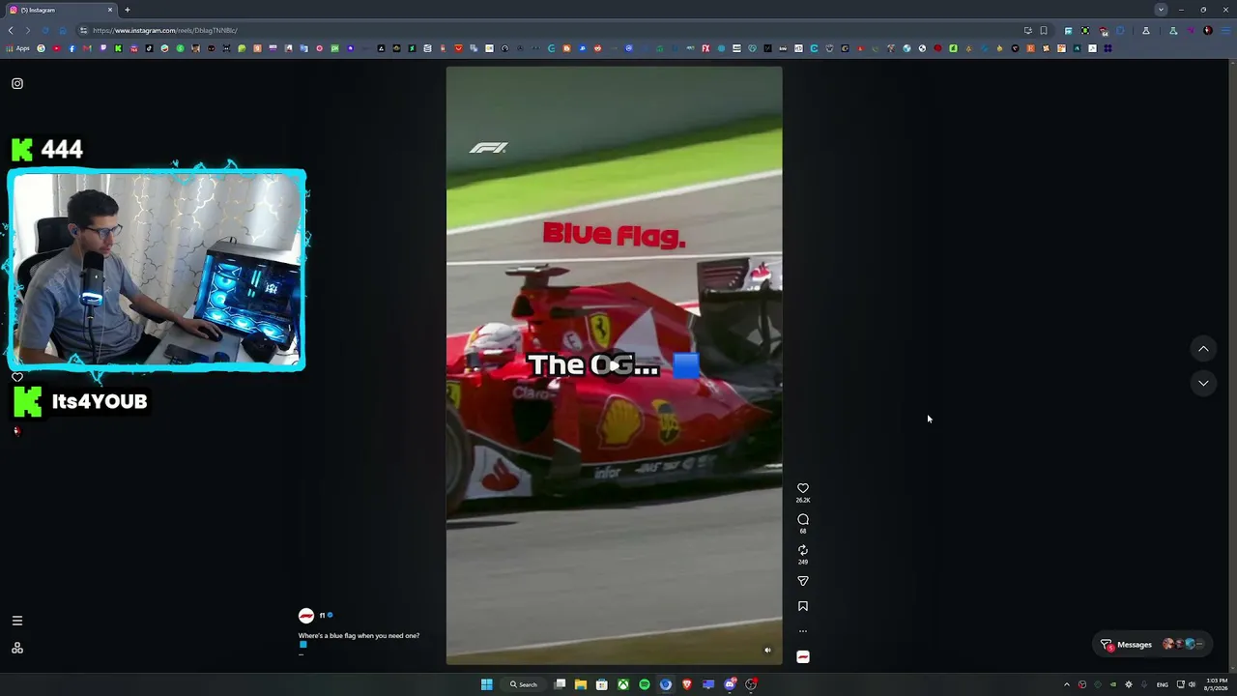Go forward in the browser
Screen dimensions: 1237x696
(x=27, y=30)
